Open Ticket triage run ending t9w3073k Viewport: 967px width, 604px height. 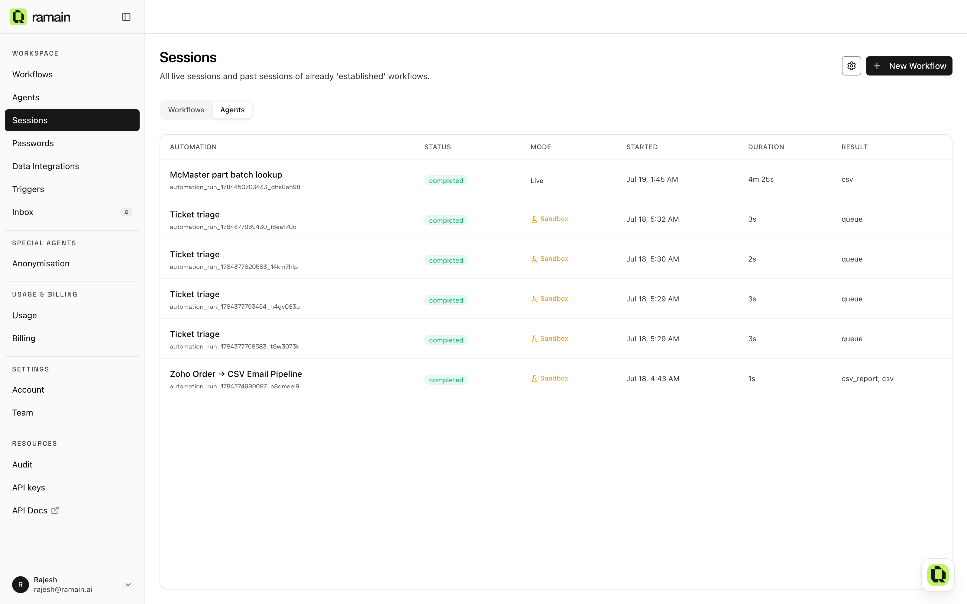point(556,339)
